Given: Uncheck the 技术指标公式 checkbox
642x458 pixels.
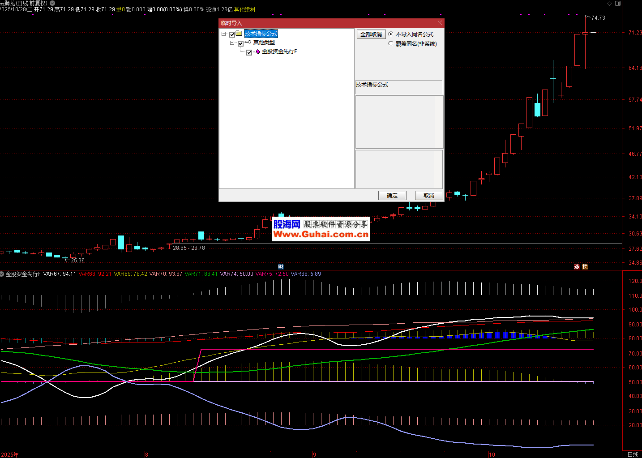Looking at the screenshot, I should 232,34.
